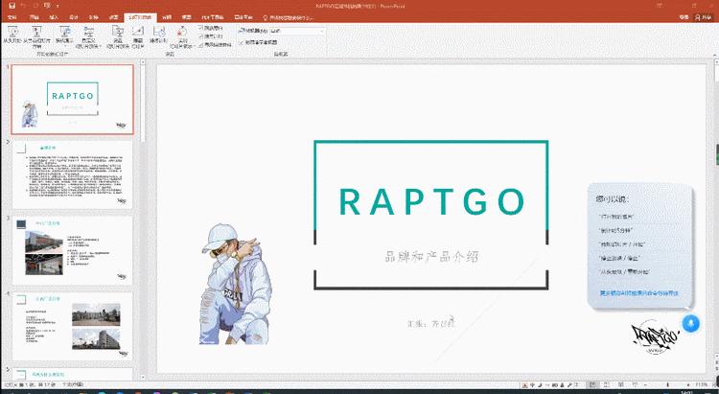Image resolution: width=719 pixels, height=394 pixels.
Task: Open Record Slide Show options
Action: (x=182, y=36)
